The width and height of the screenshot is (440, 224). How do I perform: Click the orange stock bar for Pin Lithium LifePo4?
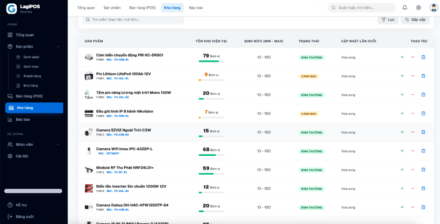211,80
